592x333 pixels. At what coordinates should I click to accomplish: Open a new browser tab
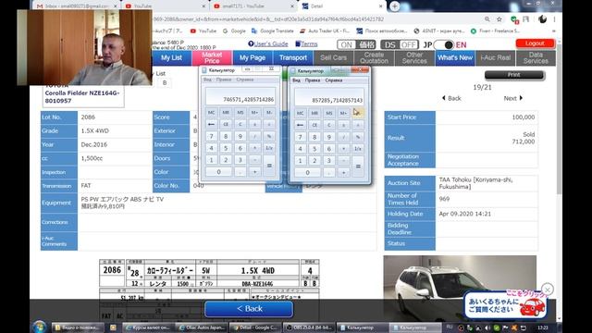(394, 6)
